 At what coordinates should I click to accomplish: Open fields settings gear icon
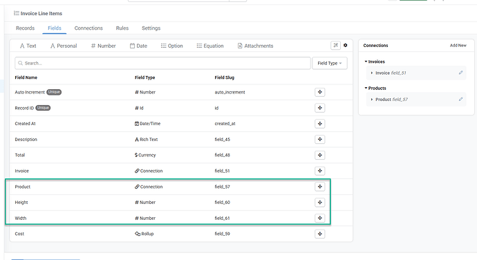coord(345,46)
